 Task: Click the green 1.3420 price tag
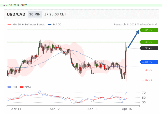[149, 30]
